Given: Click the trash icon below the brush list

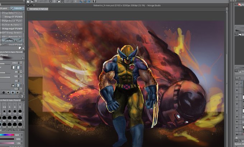Looking at the screenshot, I should [23, 48].
